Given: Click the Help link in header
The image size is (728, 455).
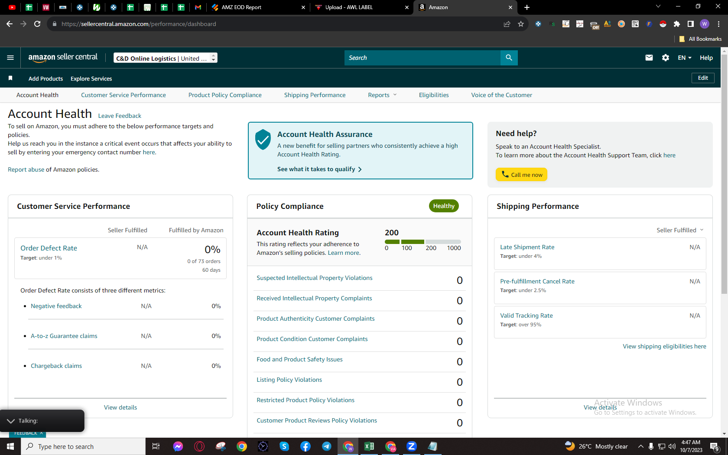Looking at the screenshot, I should (x=706, y=58).
